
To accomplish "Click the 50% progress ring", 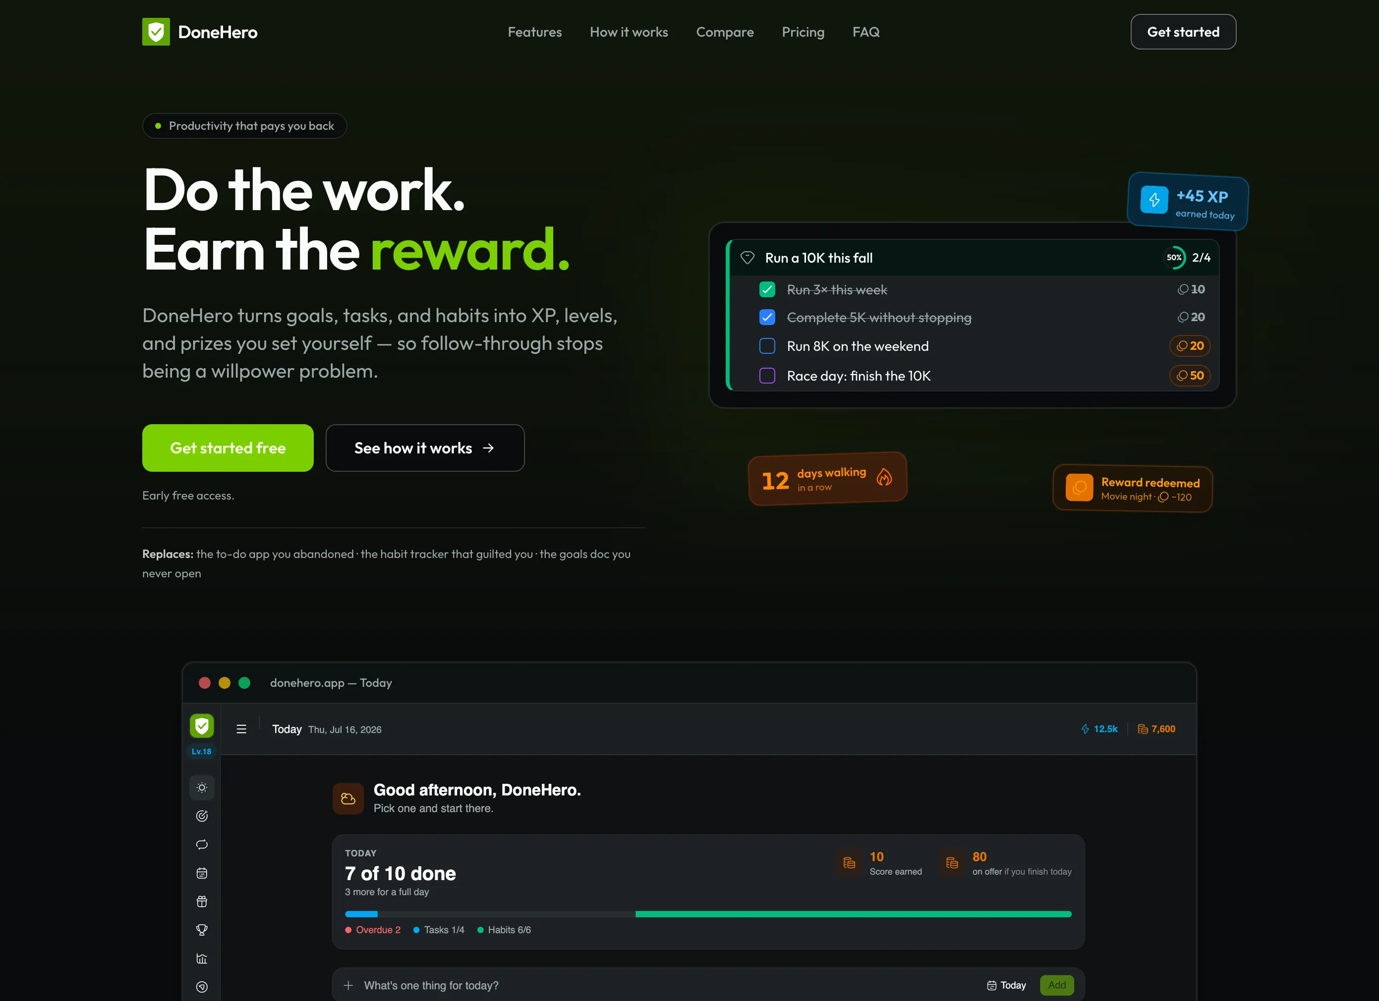I will (x=1174, y=258).
